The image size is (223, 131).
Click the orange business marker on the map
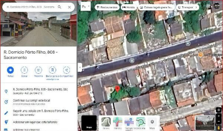coord(200,55)
